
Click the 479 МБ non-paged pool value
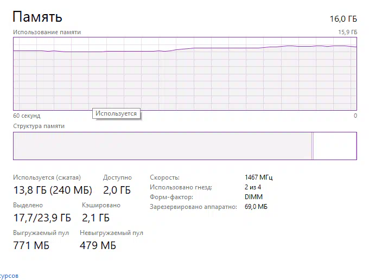(98, 245)
